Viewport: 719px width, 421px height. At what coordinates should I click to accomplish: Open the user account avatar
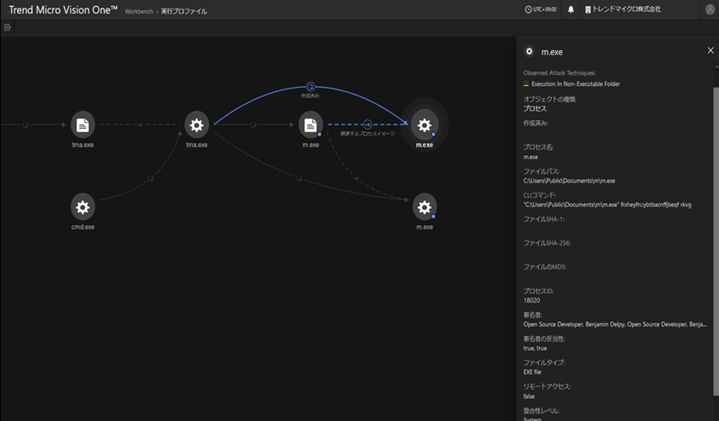(x=710, y=9)
